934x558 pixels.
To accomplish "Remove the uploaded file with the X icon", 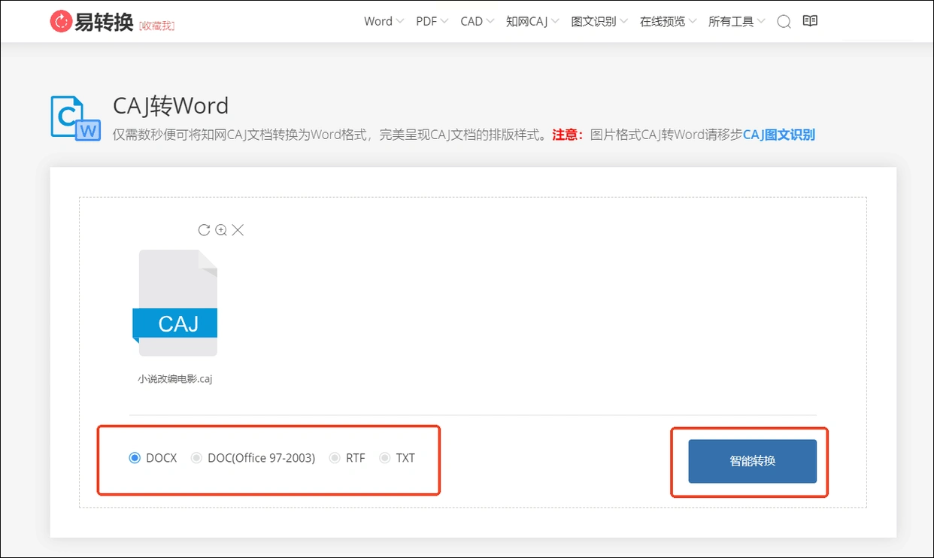I will [238, 230].
